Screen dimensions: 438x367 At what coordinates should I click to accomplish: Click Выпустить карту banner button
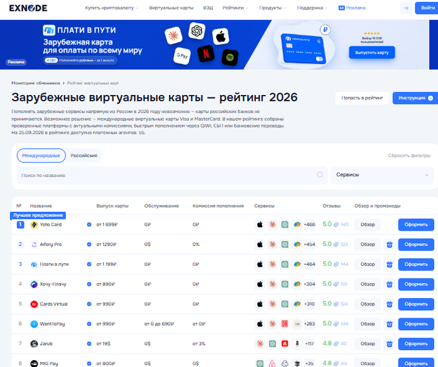(372, 53)
